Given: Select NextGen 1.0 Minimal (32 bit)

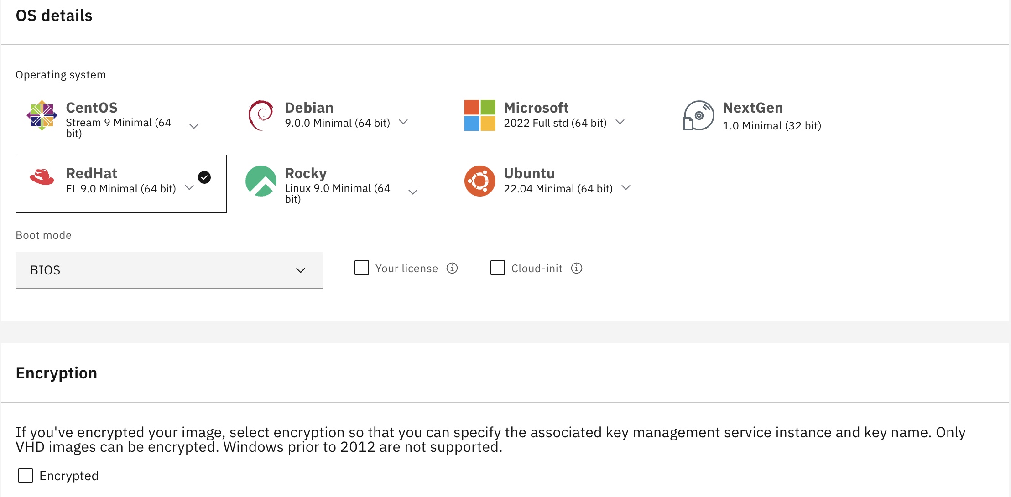Looking at the screenshot, I should coord(771,126).
